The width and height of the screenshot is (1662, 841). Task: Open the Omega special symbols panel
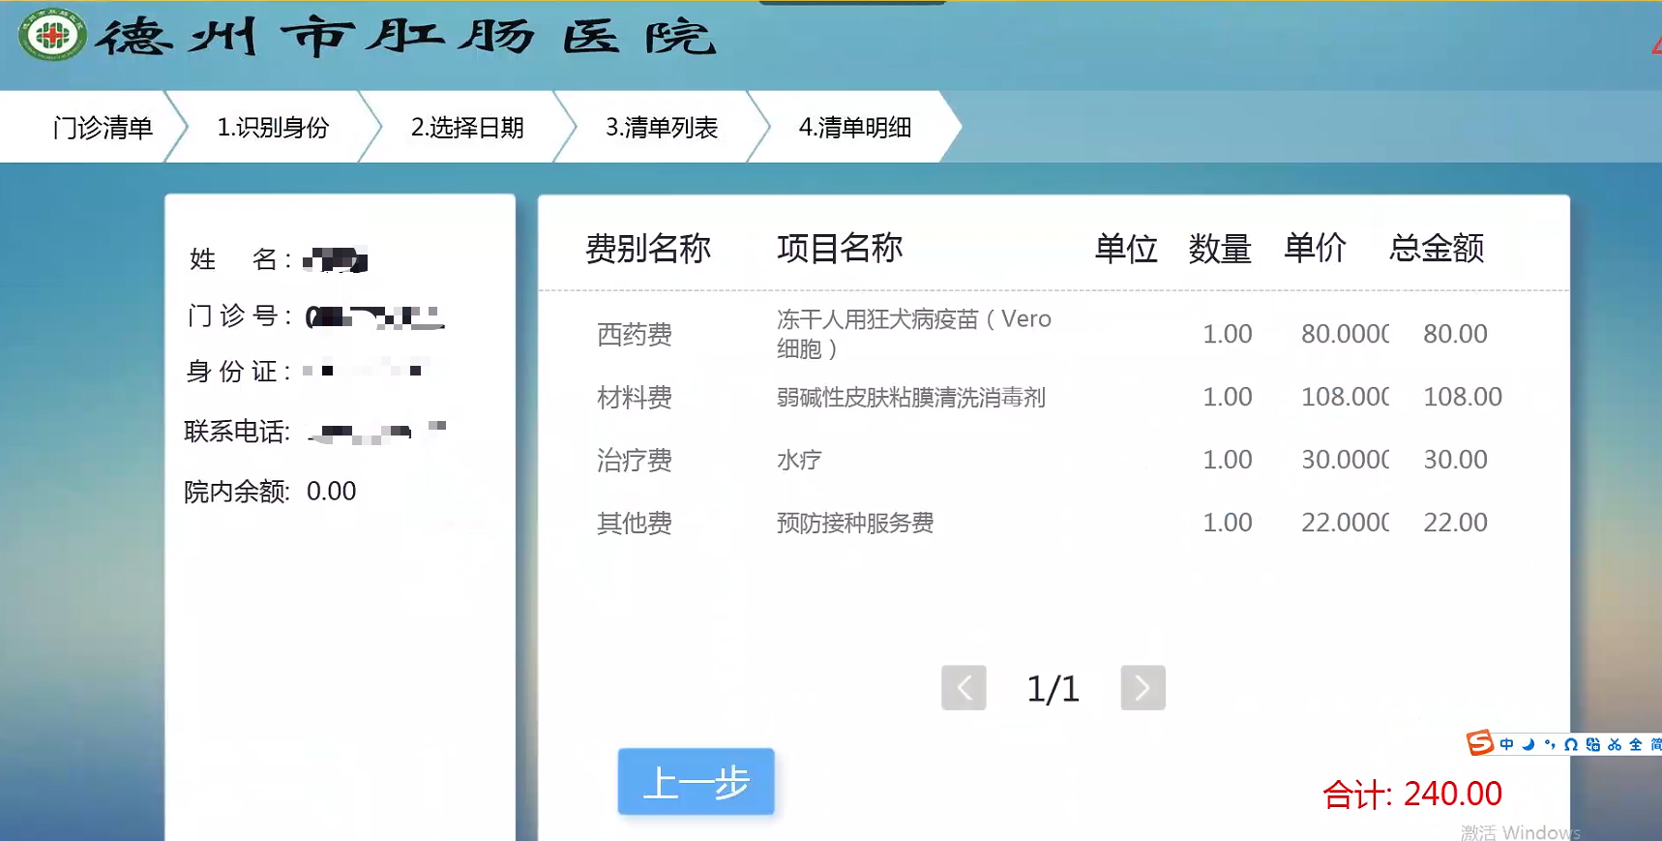[1571, 744]
